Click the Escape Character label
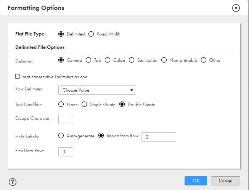The width and height of the screenshot is (249, 190). (33, 118)
